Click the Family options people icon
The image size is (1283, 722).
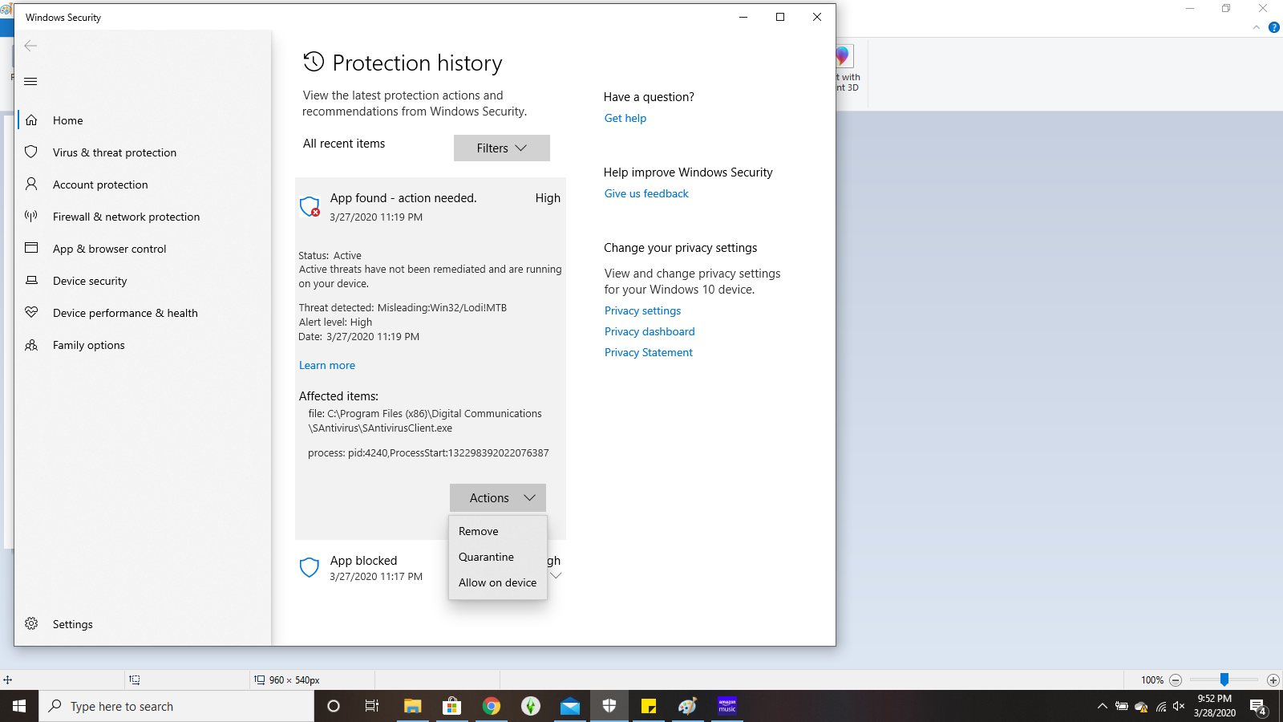(31, 345)
